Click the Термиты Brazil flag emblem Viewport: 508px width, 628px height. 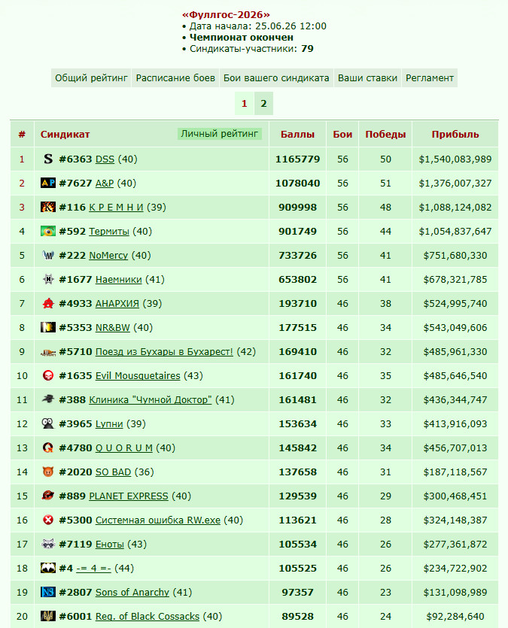(x=48, y=231)
